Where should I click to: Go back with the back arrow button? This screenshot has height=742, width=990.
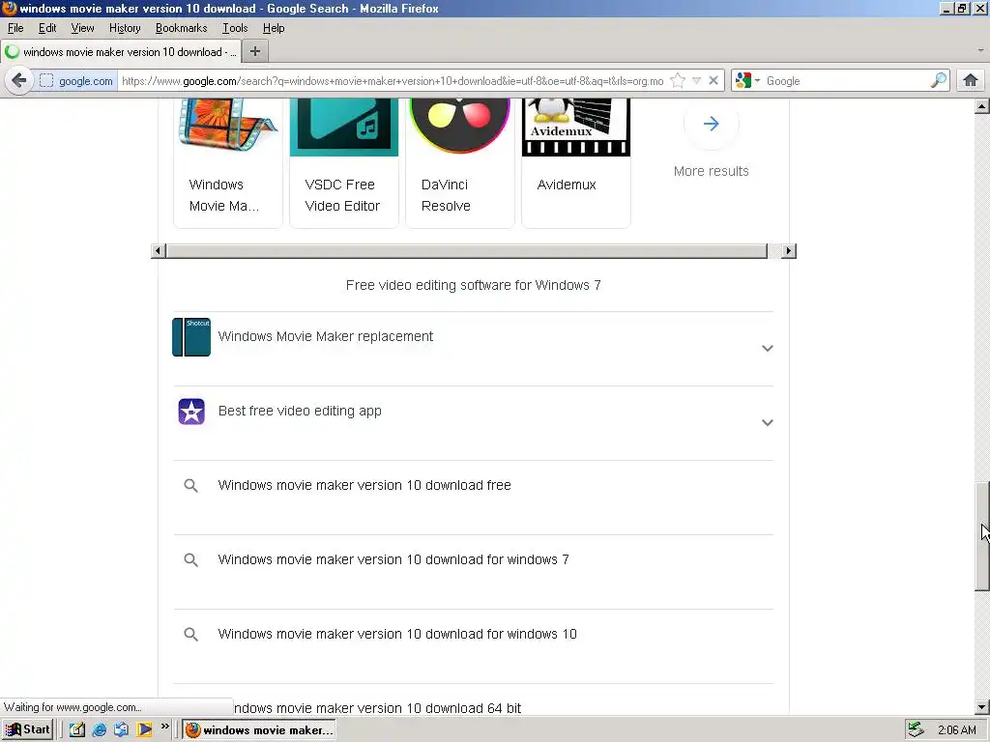19,81
